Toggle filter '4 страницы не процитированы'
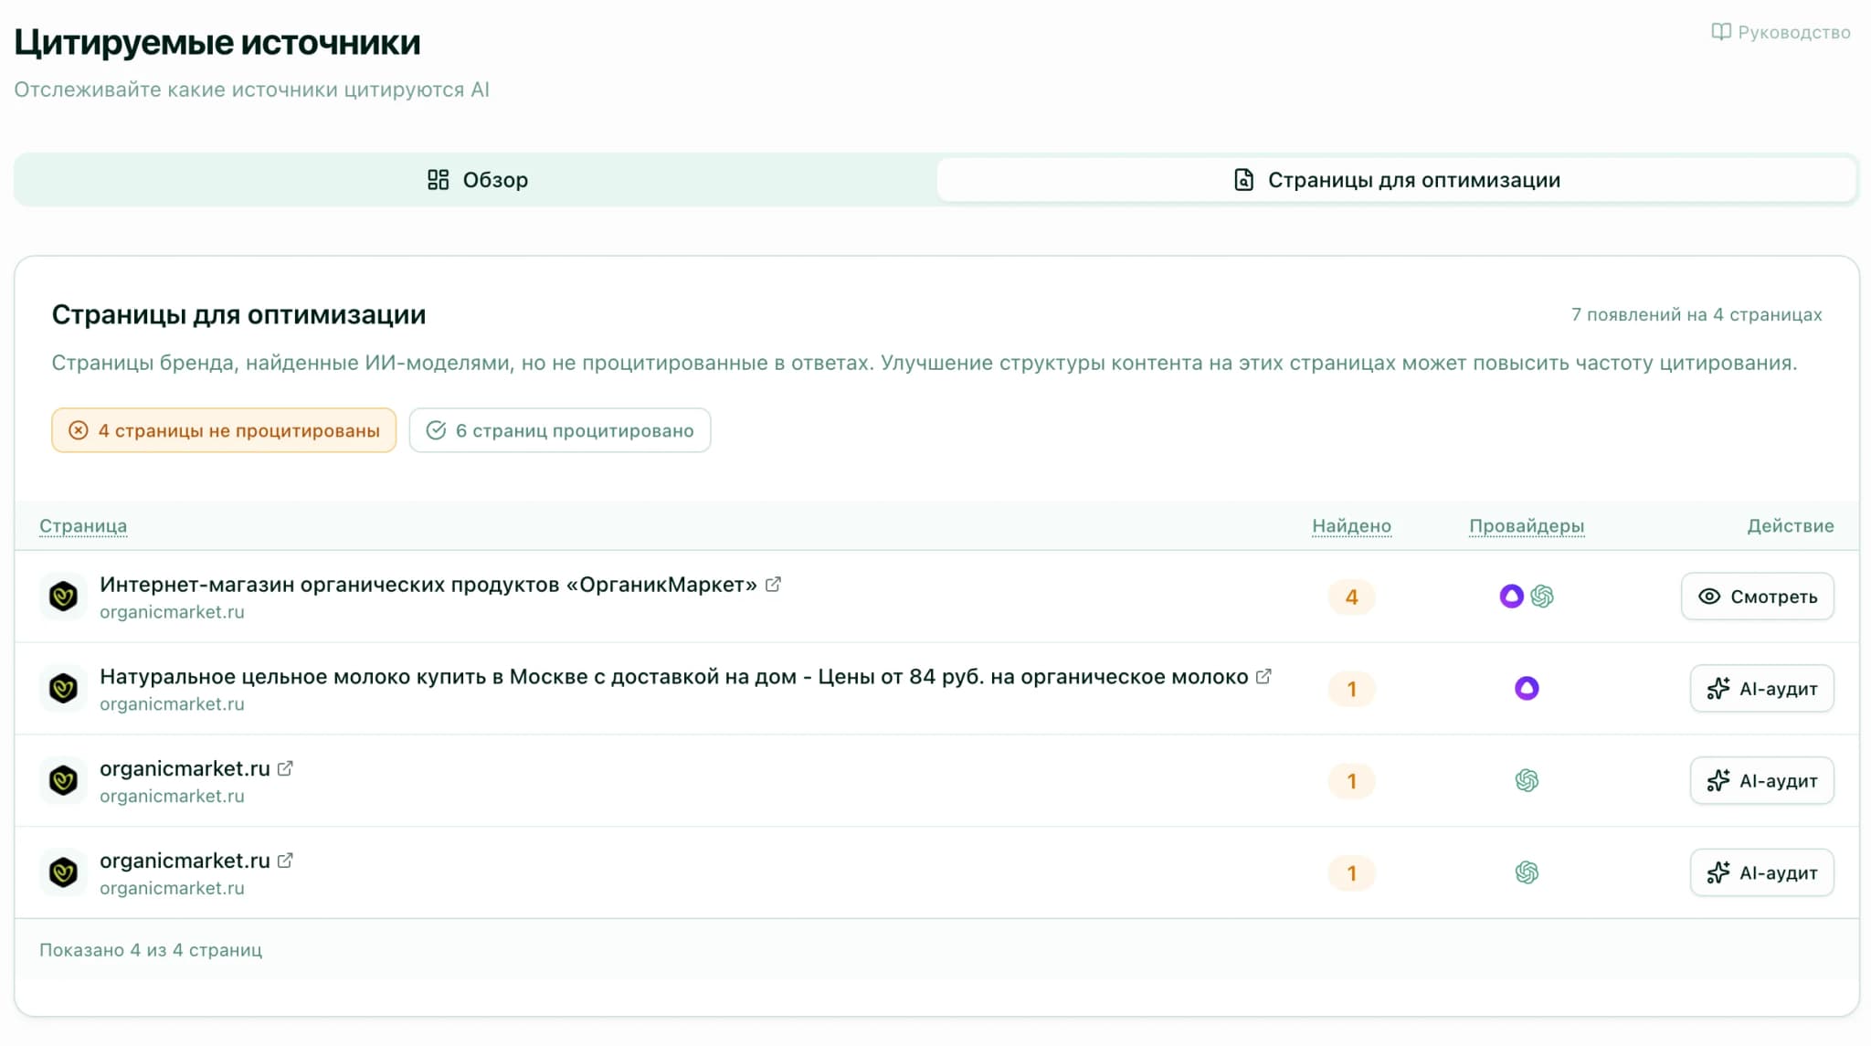Viewport: 1871px width, 1046px height. (x=224, y=430)
